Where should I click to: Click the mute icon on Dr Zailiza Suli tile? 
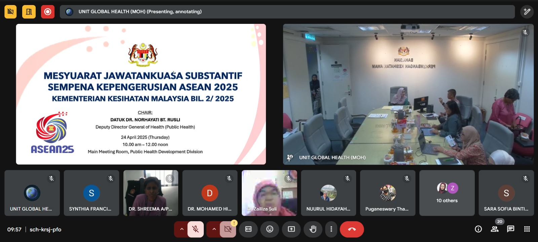point(289,178)
